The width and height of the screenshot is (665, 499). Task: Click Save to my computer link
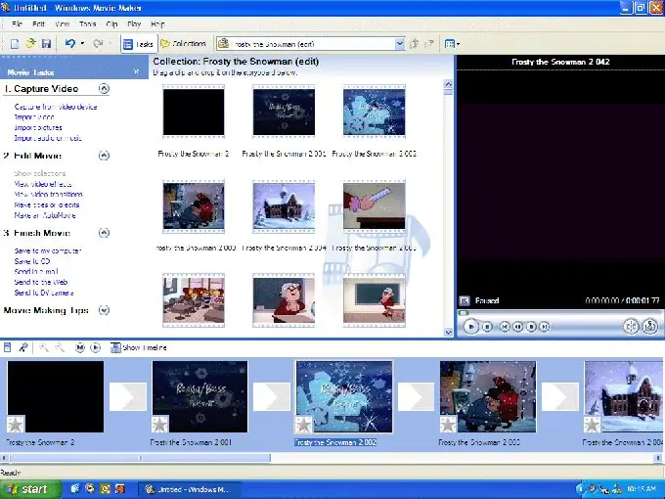click(x=48, y=250)
